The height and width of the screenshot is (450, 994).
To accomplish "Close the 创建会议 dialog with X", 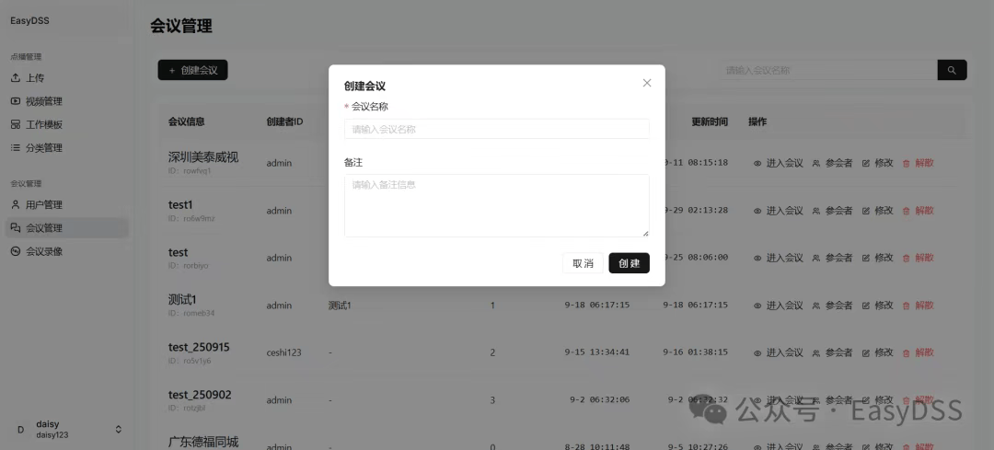I will tap(647, 83).
